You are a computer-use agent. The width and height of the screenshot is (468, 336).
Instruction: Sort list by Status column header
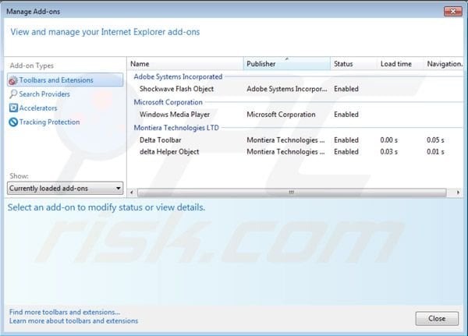tap(353, 64)
